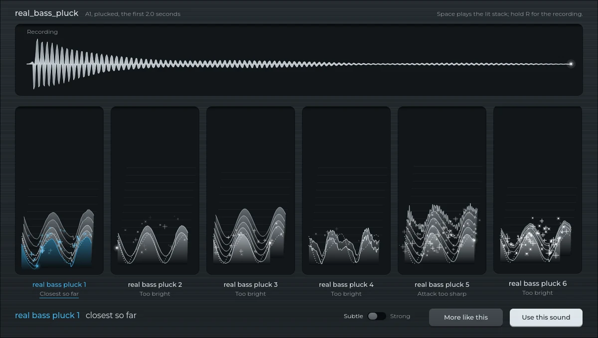Click the 'Recording' panel label
Viewport: 598px width, 338px height.
pos(42,32)
